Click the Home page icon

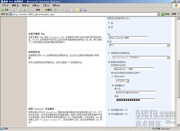(29, 10)
